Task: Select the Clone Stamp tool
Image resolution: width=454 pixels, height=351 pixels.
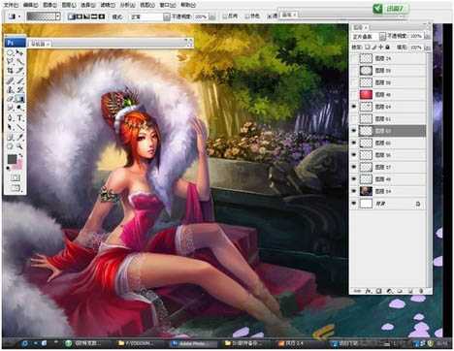Action: (11, 89)
